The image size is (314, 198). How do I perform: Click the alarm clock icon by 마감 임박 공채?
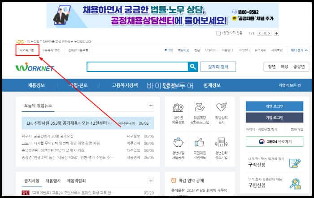point(174,180)
